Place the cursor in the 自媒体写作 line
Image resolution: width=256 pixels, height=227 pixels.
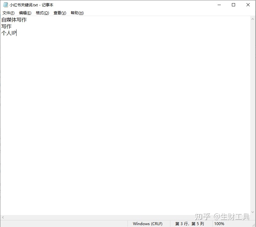pyautogui.click(x=14, y=20)
